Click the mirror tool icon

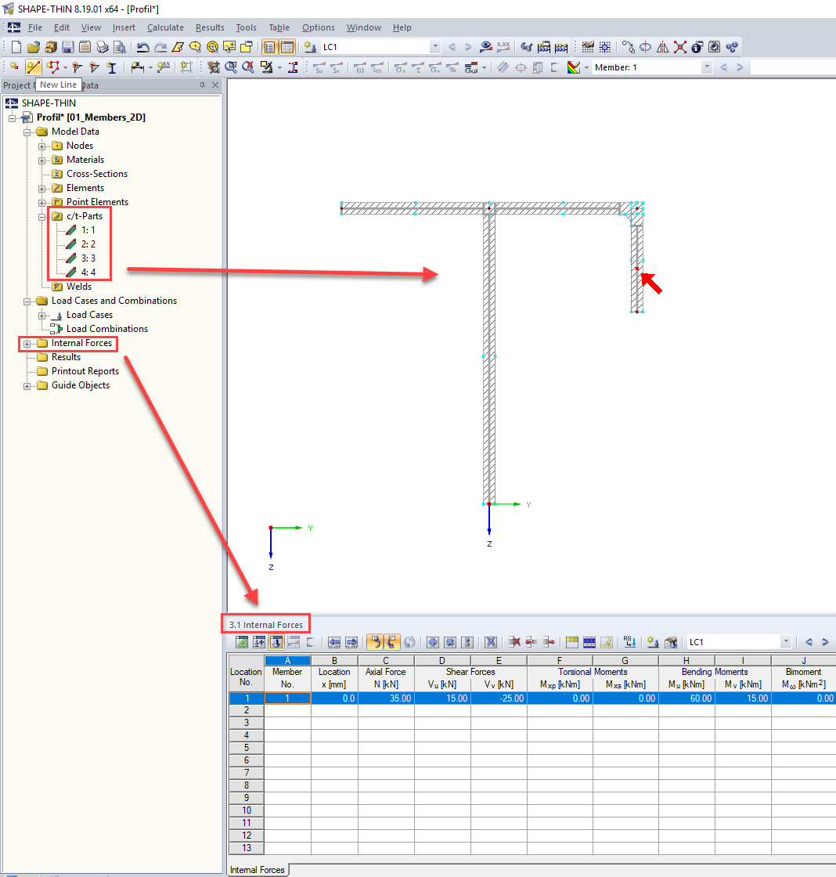(x=663, y=47)
